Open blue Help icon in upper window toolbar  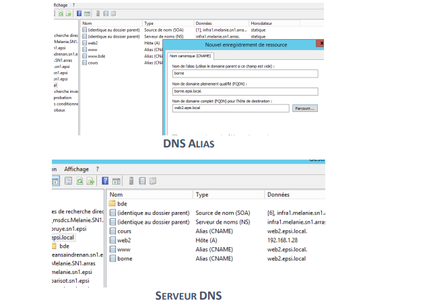click(79, 13)
